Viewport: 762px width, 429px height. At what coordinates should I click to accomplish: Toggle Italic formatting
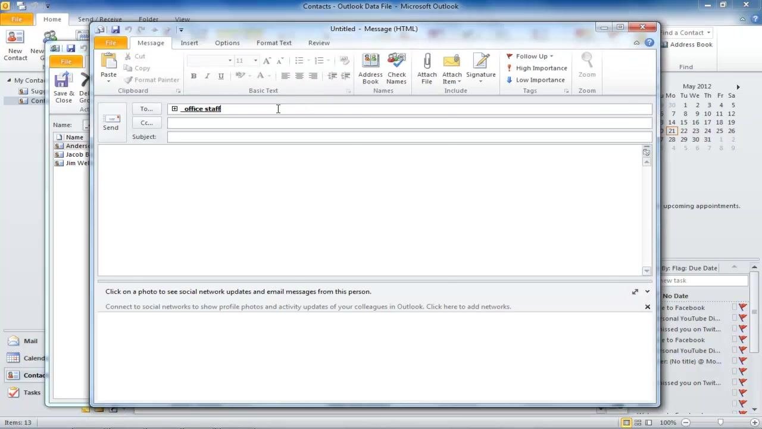pos(207,76)
